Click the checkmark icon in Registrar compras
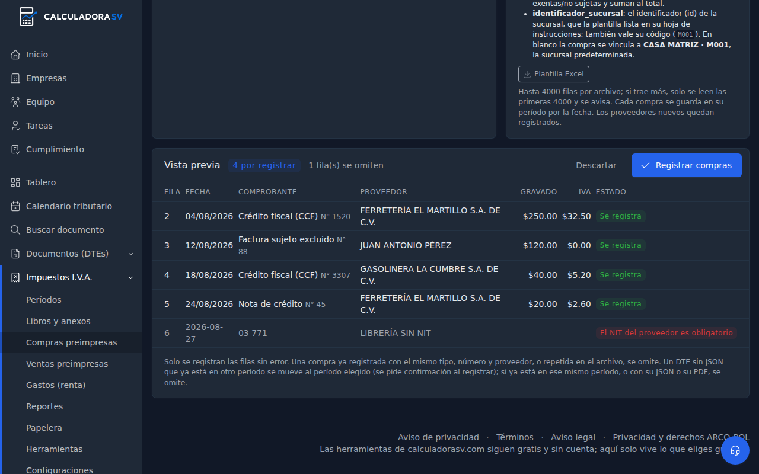 [646, 165]
